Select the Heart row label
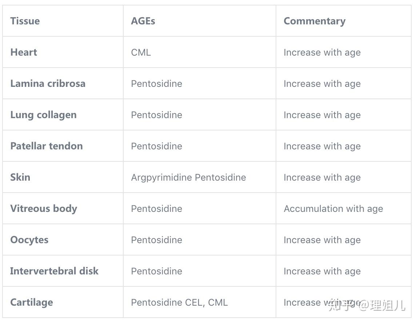Image resolution: width=416 pixels, height=322 pixels. 24,52
